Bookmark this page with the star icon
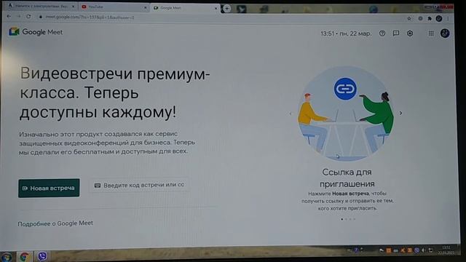The width and height of the screenshot is (466, 262). tap(409, 18)
